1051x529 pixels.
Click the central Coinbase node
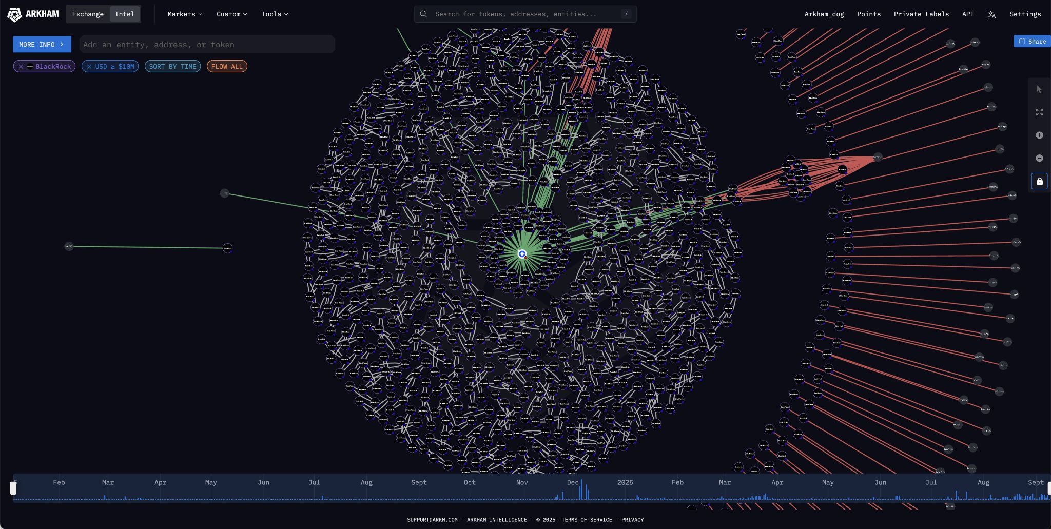pos(522,254)
